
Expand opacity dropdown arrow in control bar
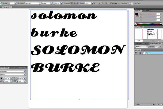[92, 3]
